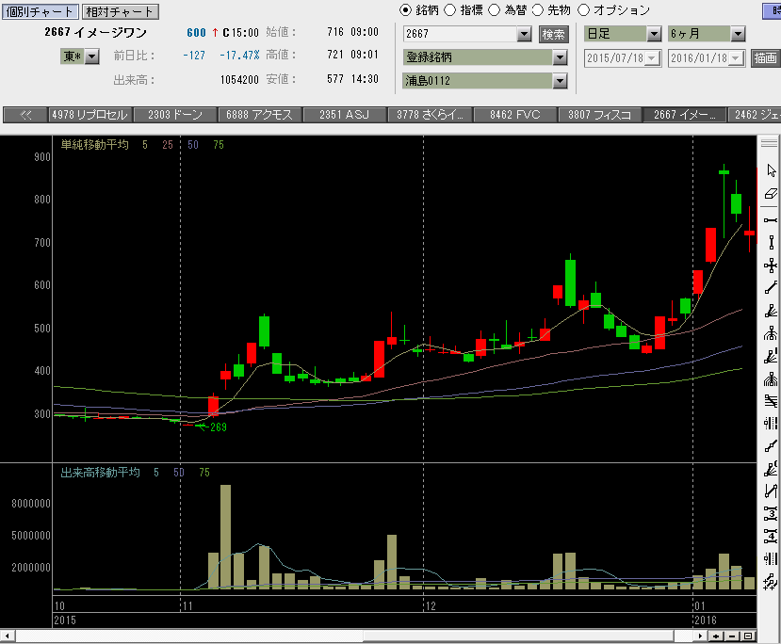The image size is (781, 644).
Task: Expand the 登録銘柄 dropdown
Action: tap(560, 57)
